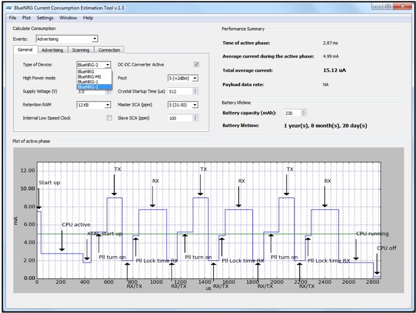Open the Master SCA dropdown
Screen dimensions: 416x313
click(x=183, y=105)
